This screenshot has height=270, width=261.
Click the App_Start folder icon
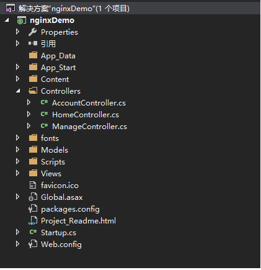(x=33, y=67)
